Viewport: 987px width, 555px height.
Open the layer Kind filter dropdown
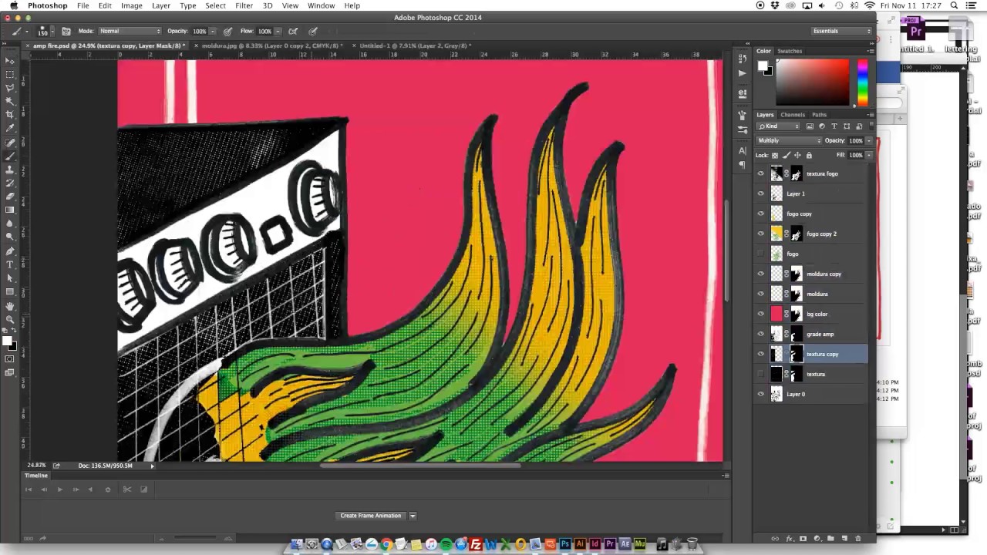point(779,126)
